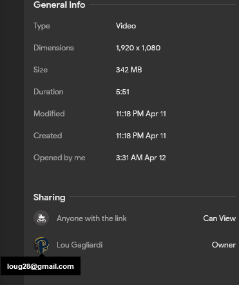Click the 3:31 AM Apr 12 opened time
The image size is (239, 285).
tap(141, 158)
